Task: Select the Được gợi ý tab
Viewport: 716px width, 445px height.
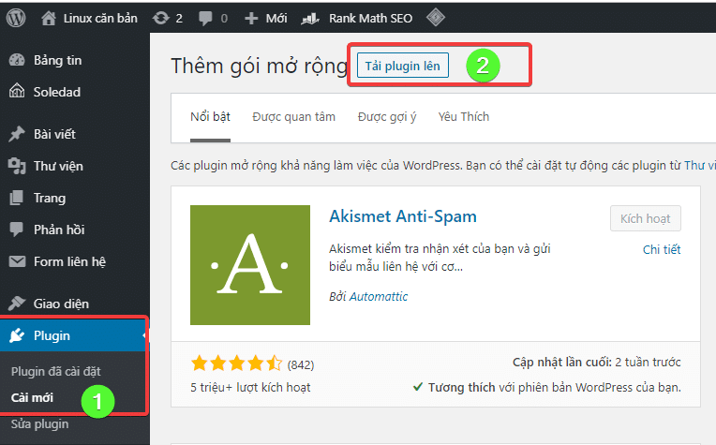Action: click(386, 117)
